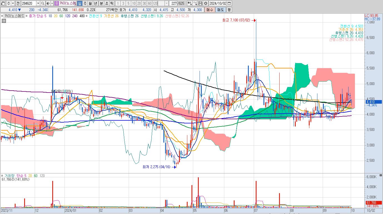Screen dimensions: 383x214
Task: Select the monthly (월) period tab
Action: 90,3
